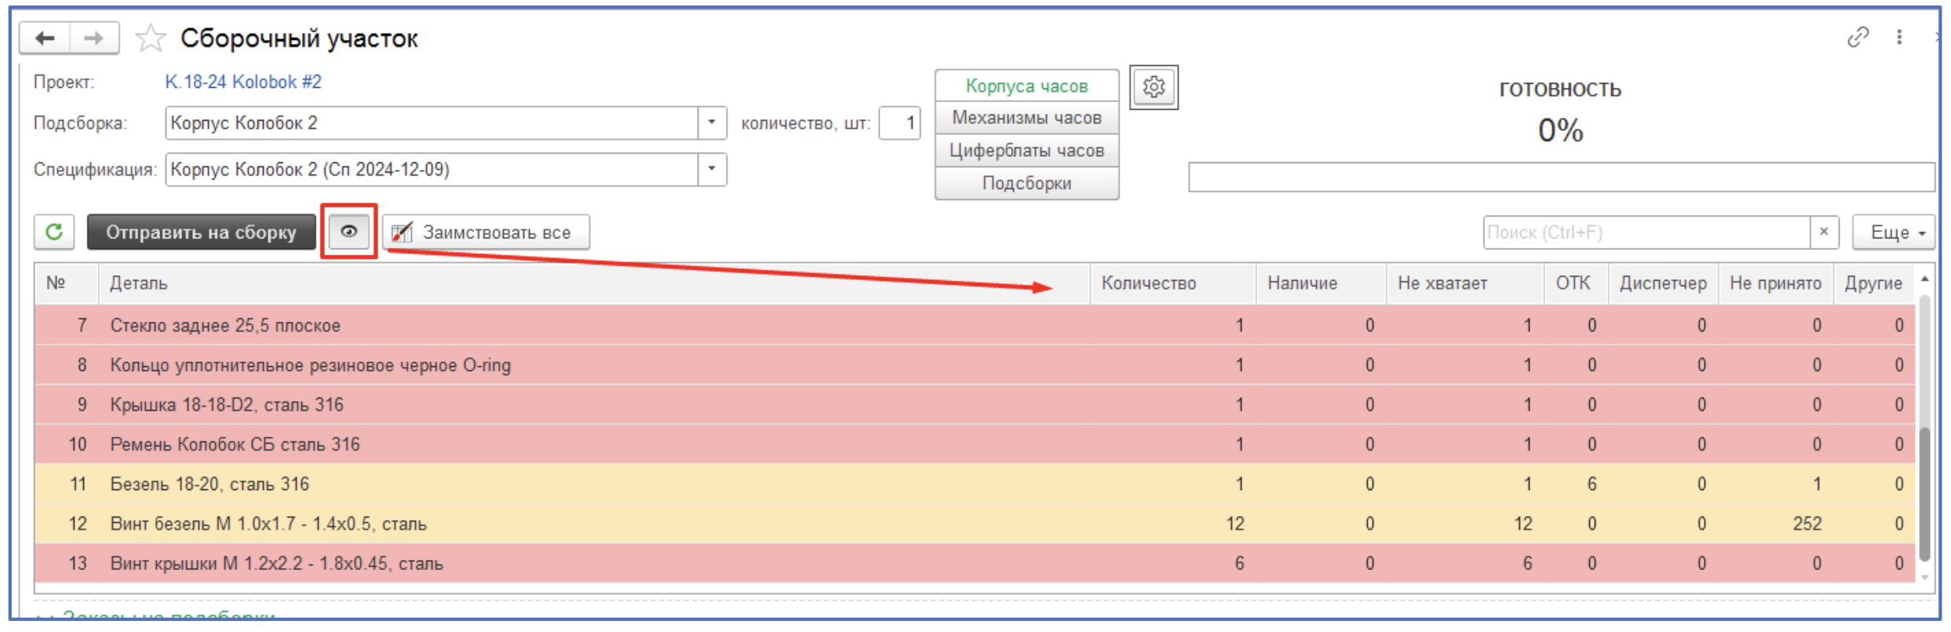The height and width of the screenshot is (632, 1951).
Task: Click the готовность progress bar
Action: tap(1559, 177)
